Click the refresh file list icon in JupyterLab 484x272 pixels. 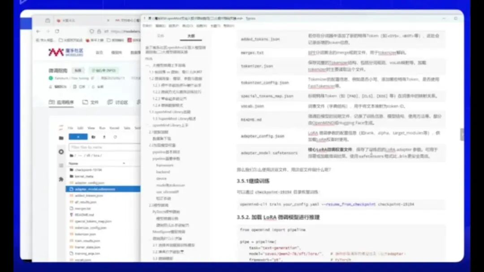pyautogui.click(x=115, y=137)
